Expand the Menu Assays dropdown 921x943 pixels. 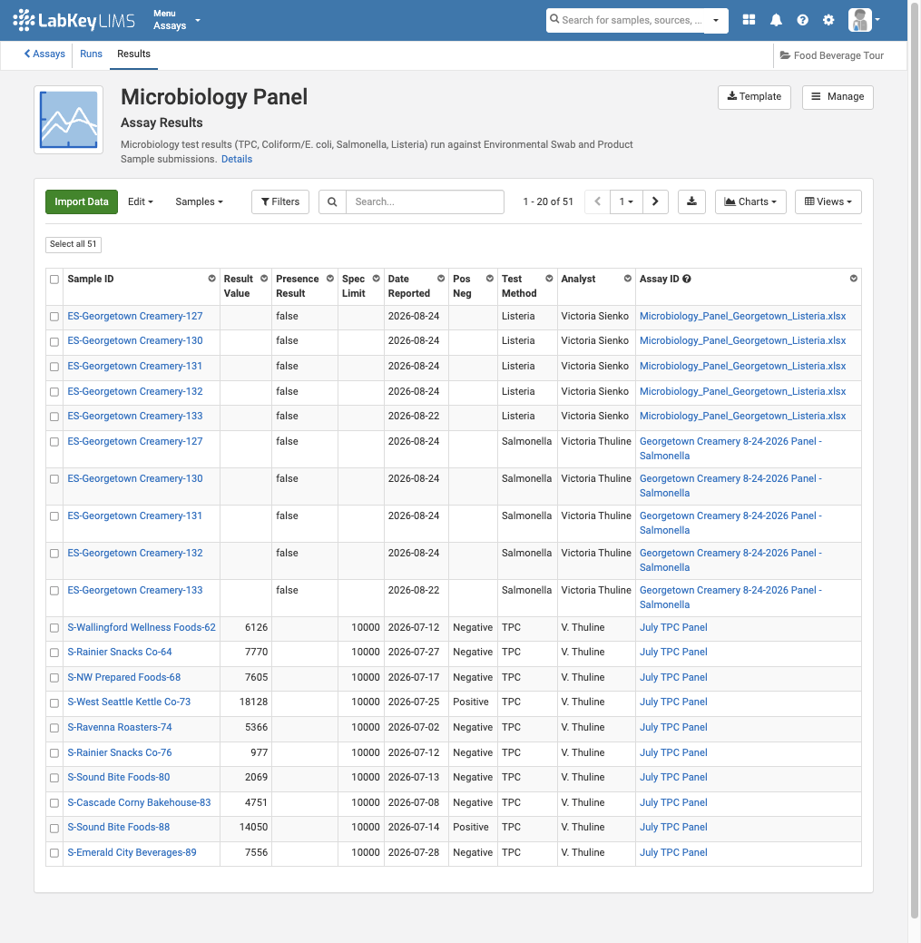point(176,20)
